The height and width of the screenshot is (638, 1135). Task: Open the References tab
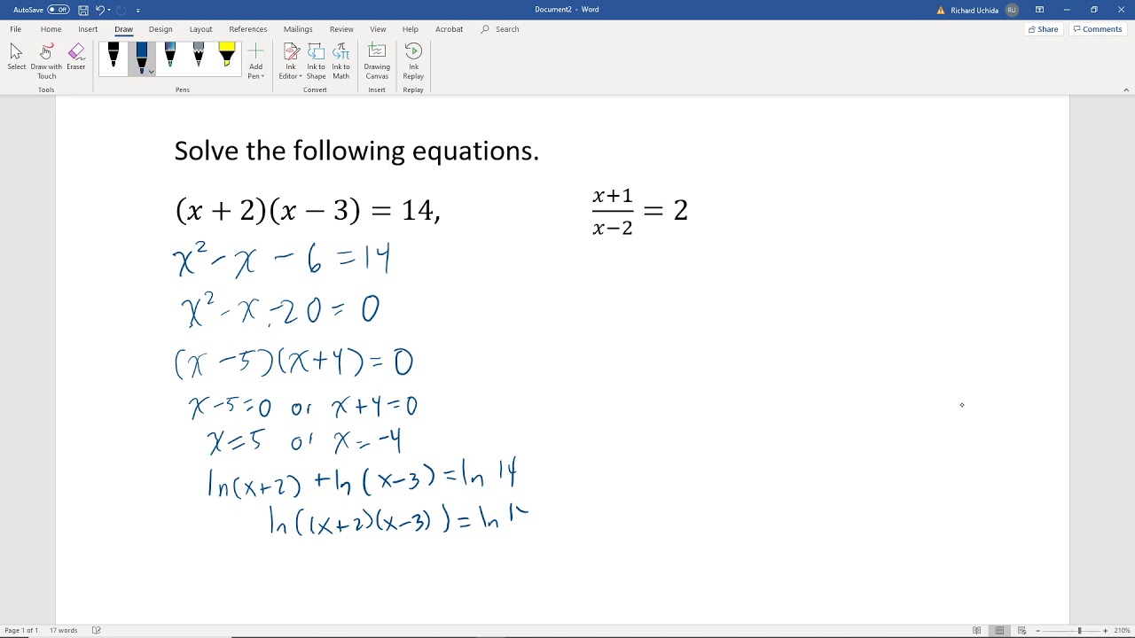[248, 29]
